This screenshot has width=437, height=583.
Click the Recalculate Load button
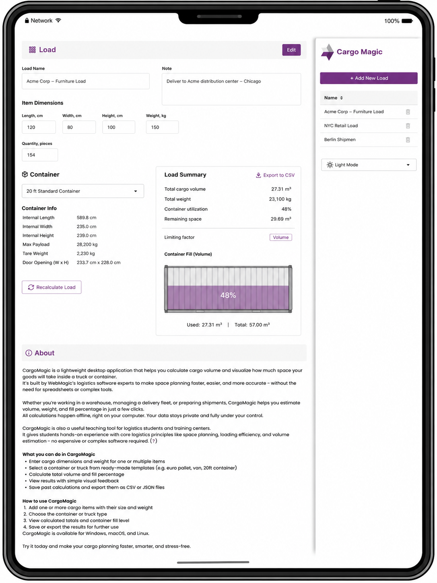(x=52, y=287)
